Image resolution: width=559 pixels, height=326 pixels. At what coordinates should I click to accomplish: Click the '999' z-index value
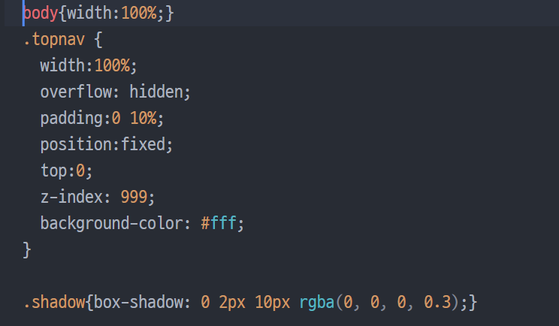(x=134, y=197)
